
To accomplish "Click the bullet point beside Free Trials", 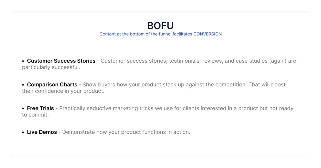I will coord(23,109).
